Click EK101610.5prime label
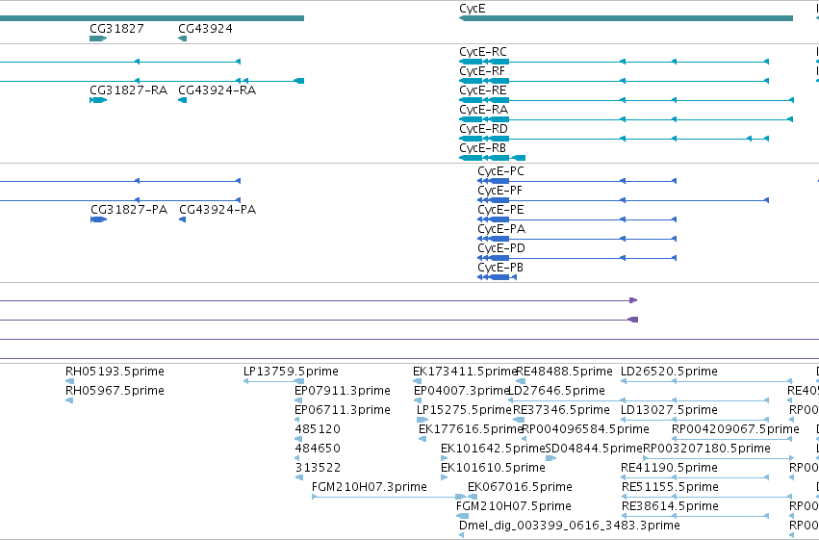 tap(493, 468)
